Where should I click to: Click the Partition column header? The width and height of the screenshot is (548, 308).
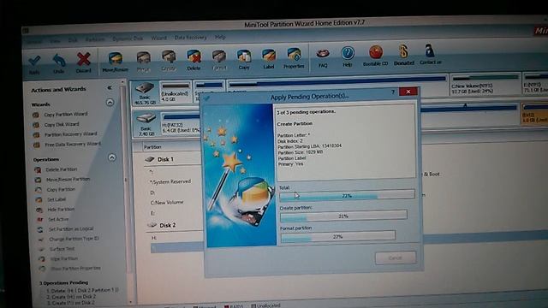point(152,147)
